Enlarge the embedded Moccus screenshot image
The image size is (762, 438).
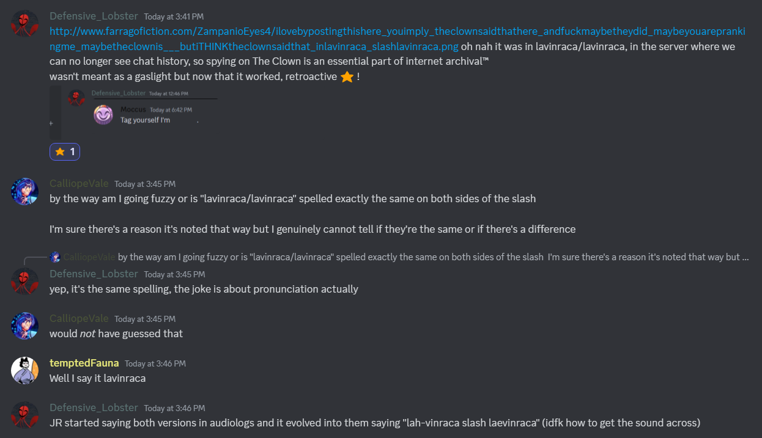pyautogui.click(x=135, y=112)
